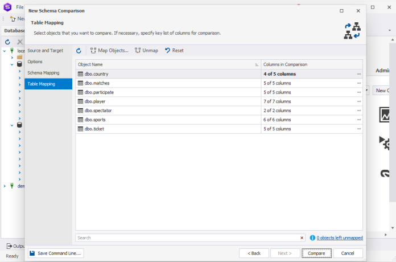The image size is (396, 262).
Task: Click into the Search field
Action: pyautogui.click(x=188, y=238)
